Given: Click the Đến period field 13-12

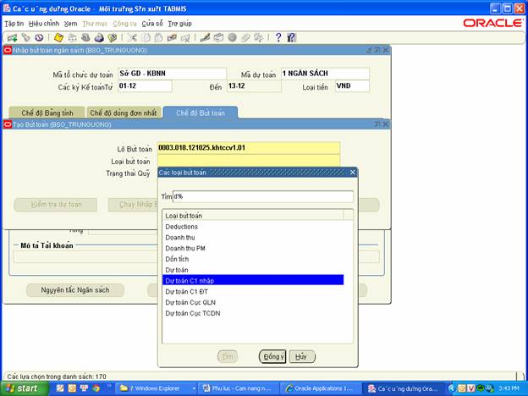Looking at the screenshot, I should (x=254, y=85).
